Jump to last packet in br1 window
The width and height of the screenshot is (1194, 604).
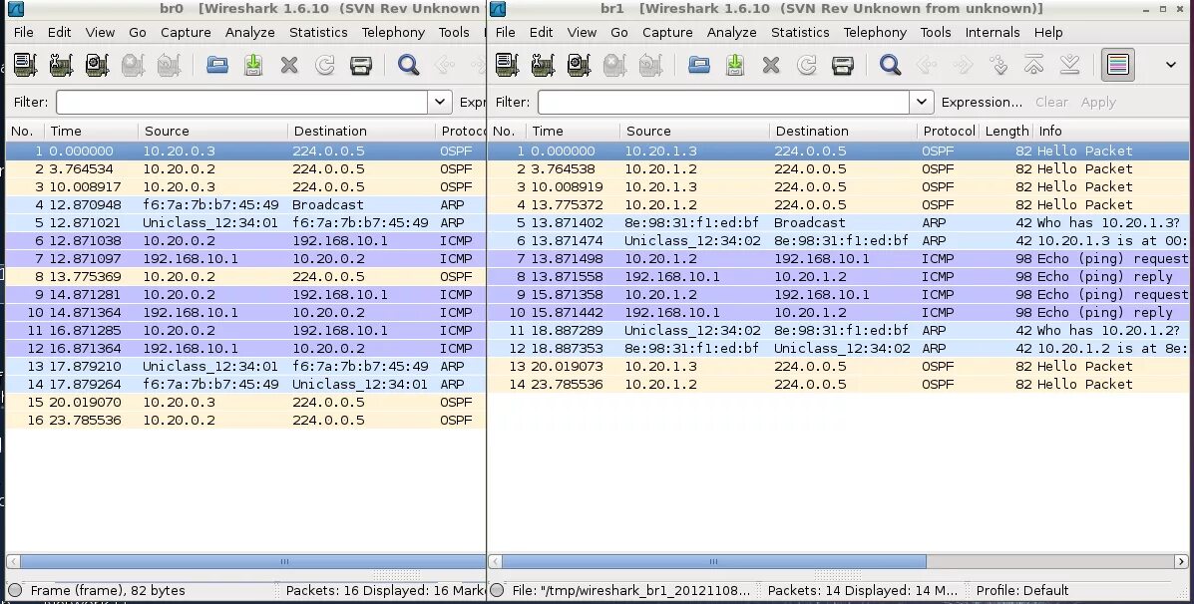click(x=1070, y=66)
